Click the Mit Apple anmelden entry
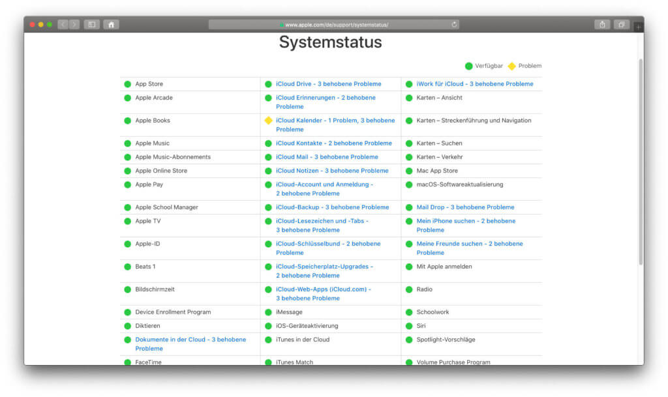The height and width of the screenshot is (397, 668). click(444, 267)
